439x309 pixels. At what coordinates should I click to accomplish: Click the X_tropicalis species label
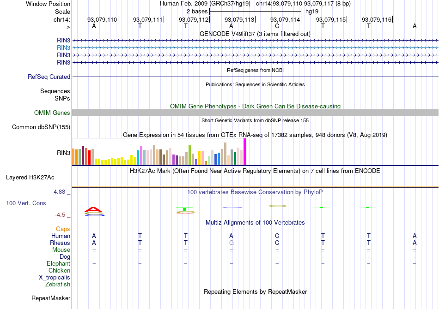pyautogui.click(x=55, y=278)
